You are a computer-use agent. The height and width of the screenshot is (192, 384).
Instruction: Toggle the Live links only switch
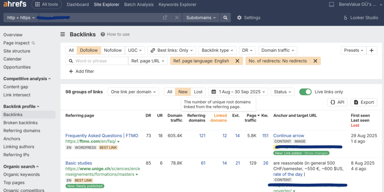point(305,92)
